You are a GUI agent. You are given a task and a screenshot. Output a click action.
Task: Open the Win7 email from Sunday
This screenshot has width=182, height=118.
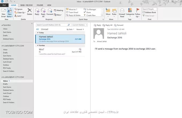click(x=60, y=51)
